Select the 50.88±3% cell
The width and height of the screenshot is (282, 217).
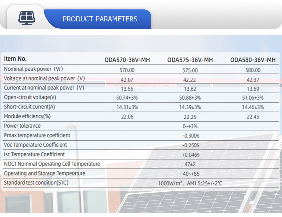190,98
